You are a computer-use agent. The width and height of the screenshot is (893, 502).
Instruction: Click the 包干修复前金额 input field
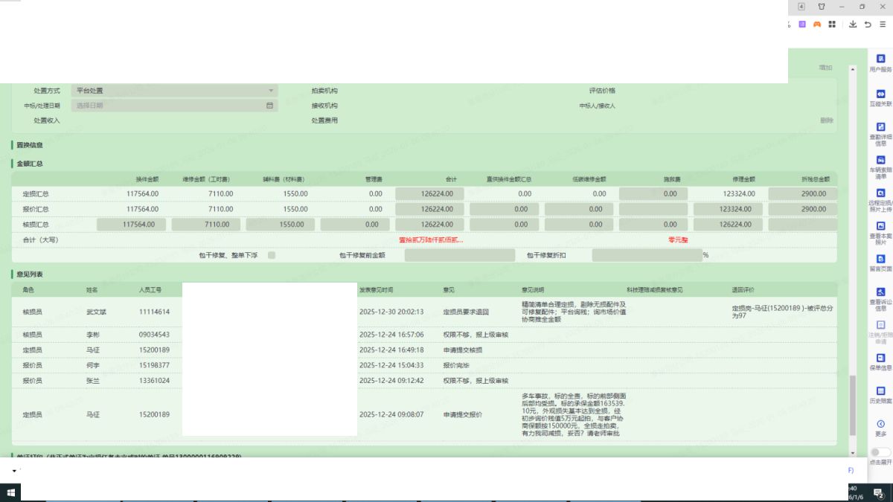pyautogui.click(x=459, y=255)
